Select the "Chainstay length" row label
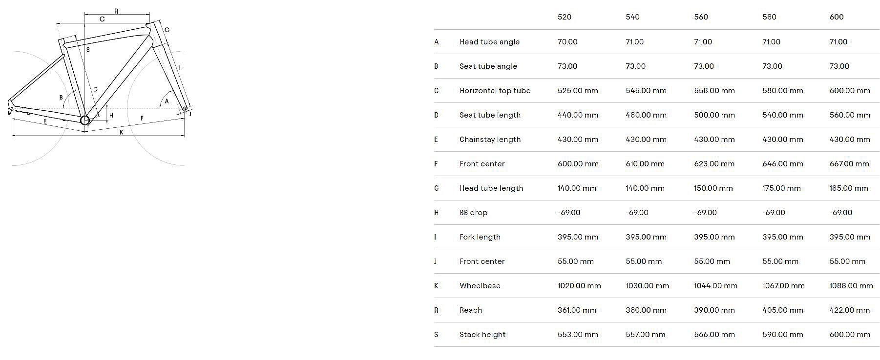The width and height of the screenshot is (880, 360). pos(490,140)
